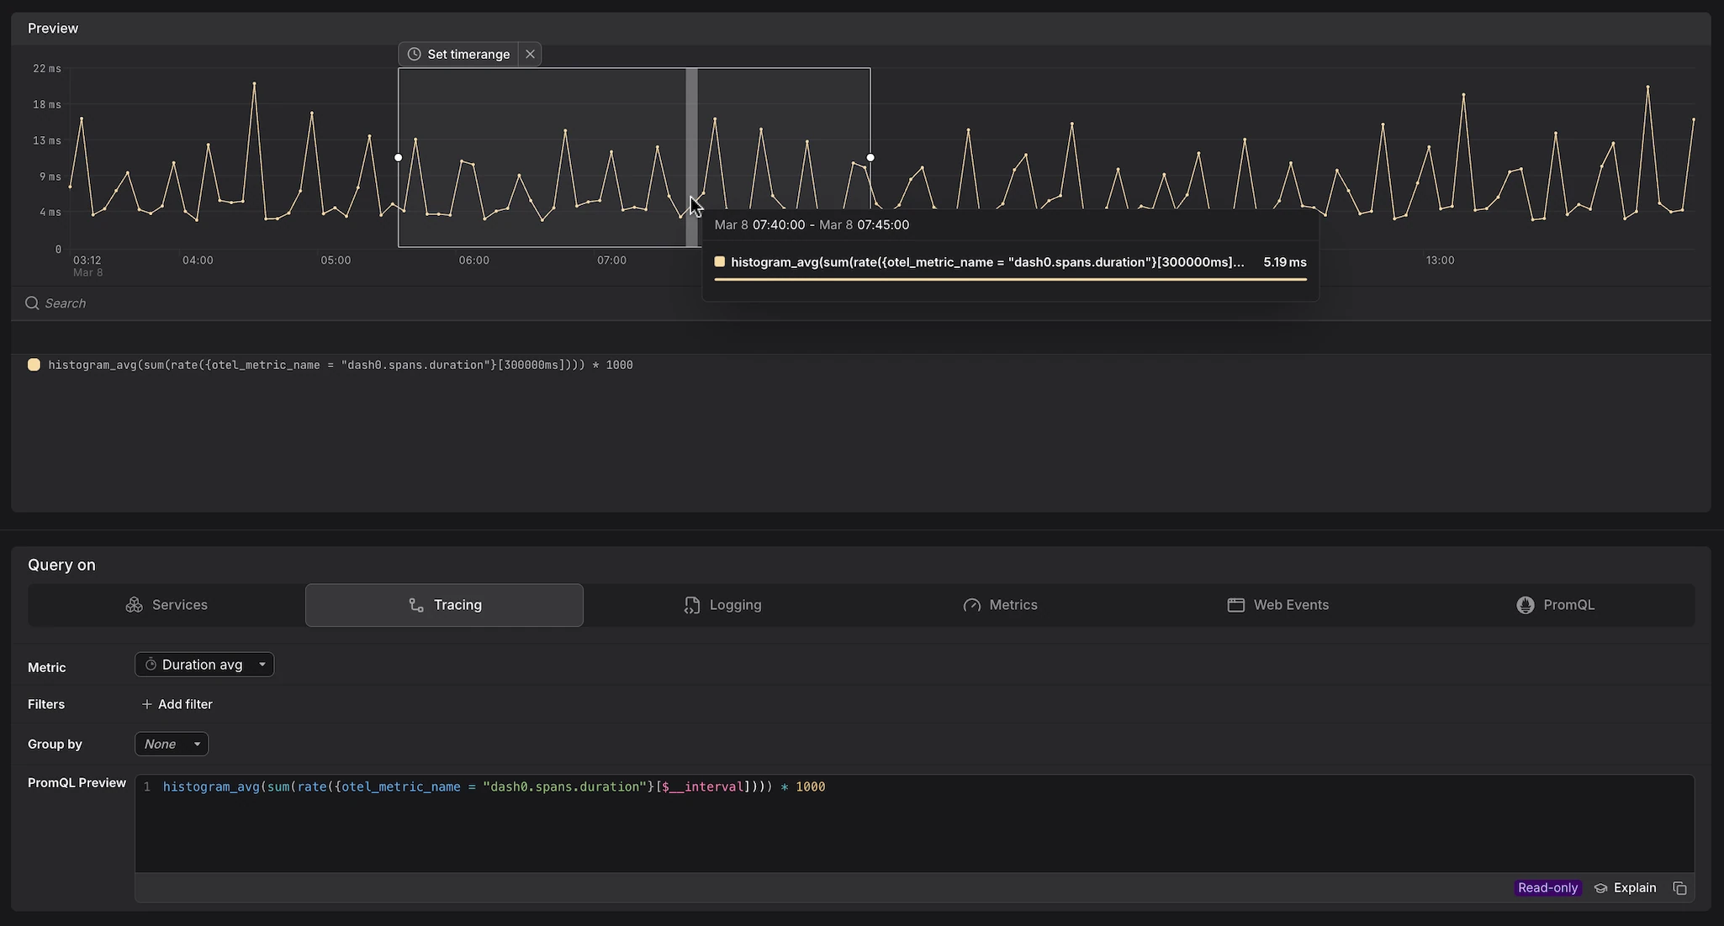Click Add filter
Image resolution: width=1724 pixels, height=926 pixels.
177,704
